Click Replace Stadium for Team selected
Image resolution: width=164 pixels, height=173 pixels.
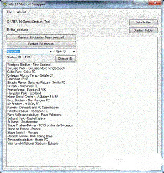coord(41,37)
